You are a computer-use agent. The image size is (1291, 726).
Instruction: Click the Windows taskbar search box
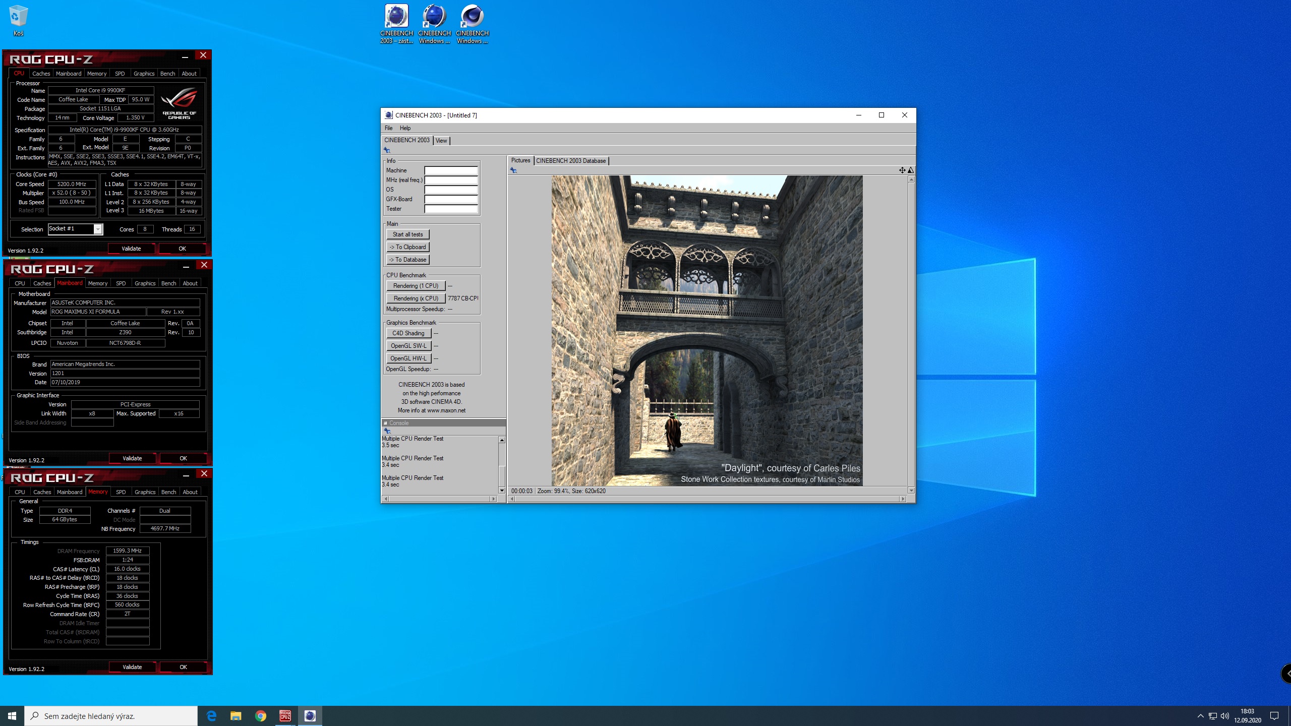pos(111,716)
